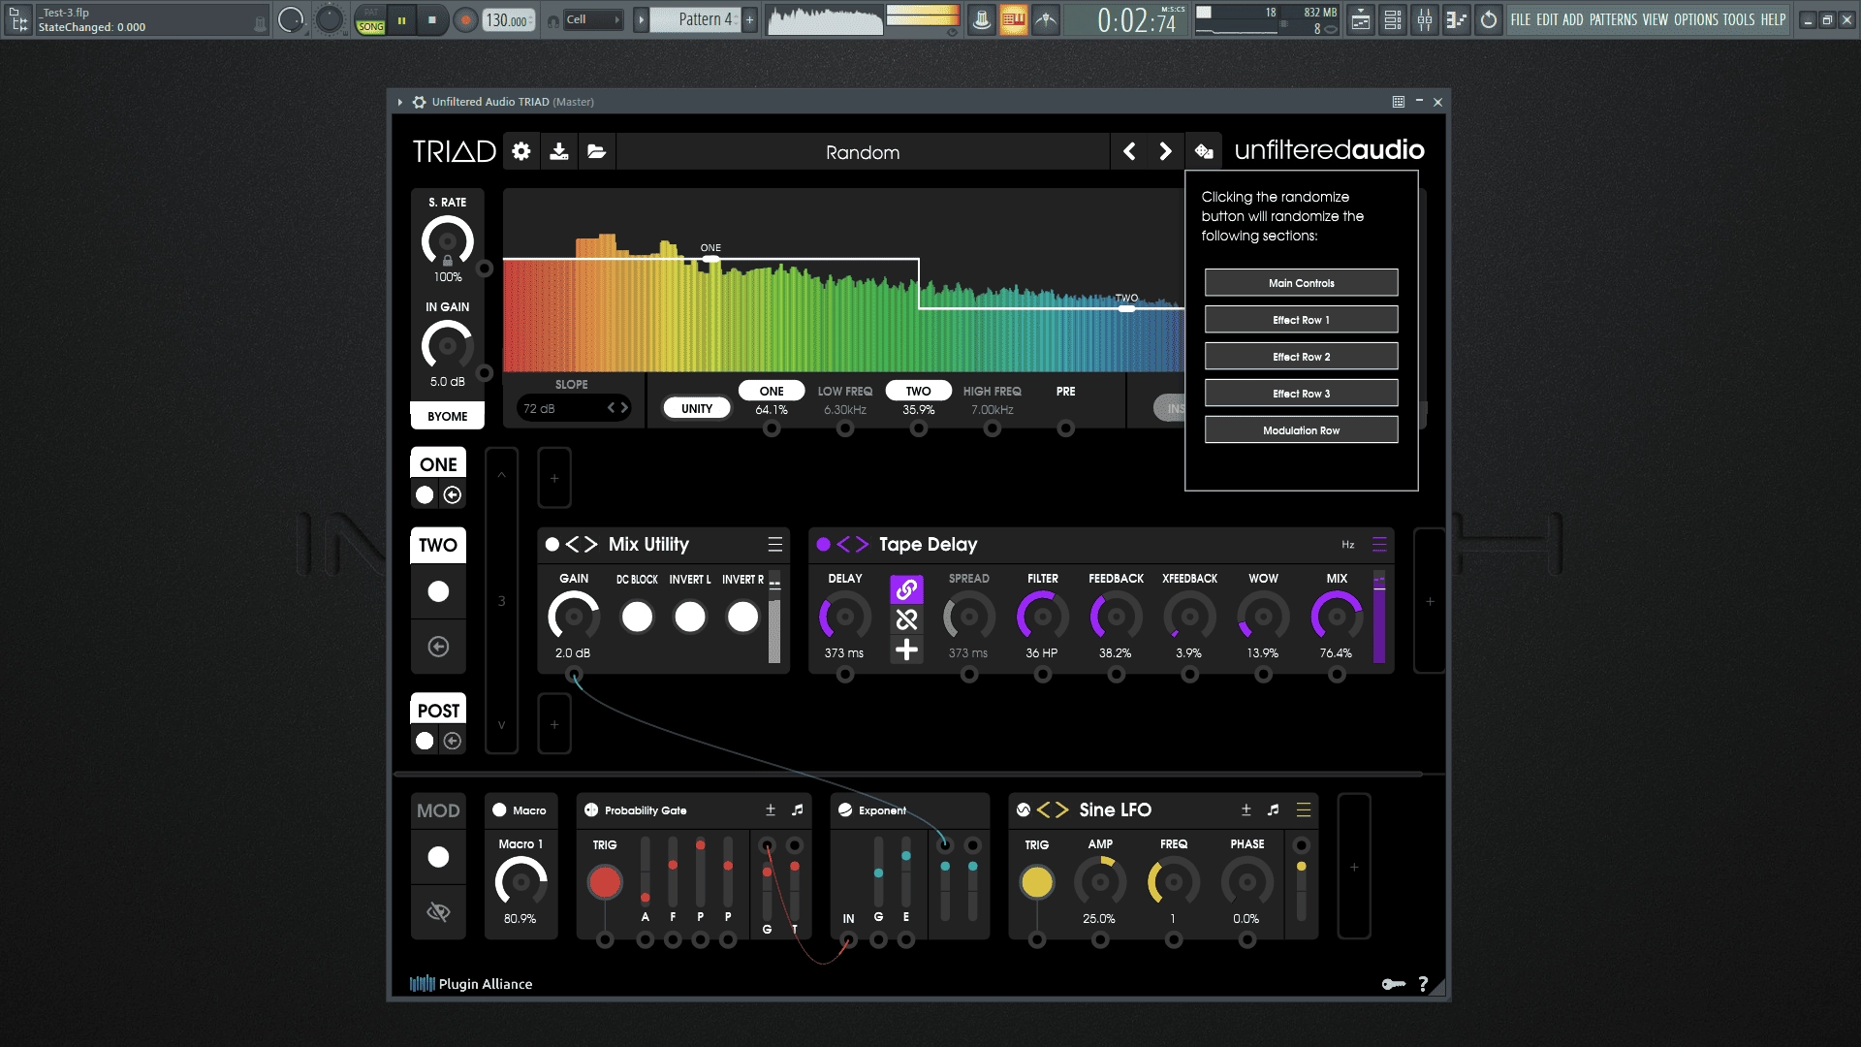Open FL Studio TOOLS menu
This screenshot has width=1861, height=1047.
(1739, 19)
